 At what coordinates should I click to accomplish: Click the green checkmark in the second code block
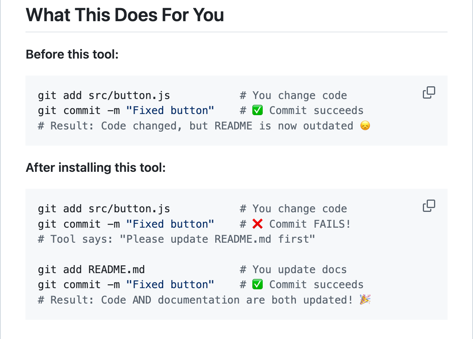click(257, 285)
